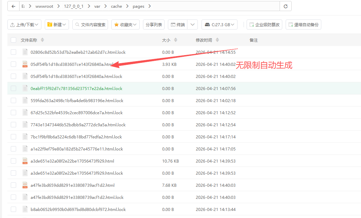Viewport: 361px width, 218px height.
Task: Check the box for 0eabff15f92d7c781356d237517e22da.html.lock
Action: tap(13, 88)
